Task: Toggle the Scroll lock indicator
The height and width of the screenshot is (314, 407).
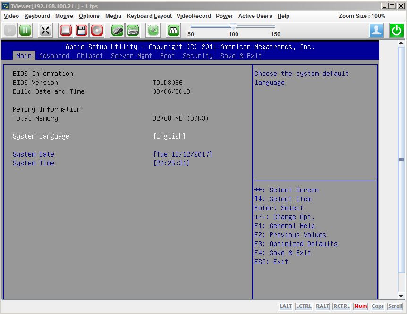Action: tap(395, 306)
